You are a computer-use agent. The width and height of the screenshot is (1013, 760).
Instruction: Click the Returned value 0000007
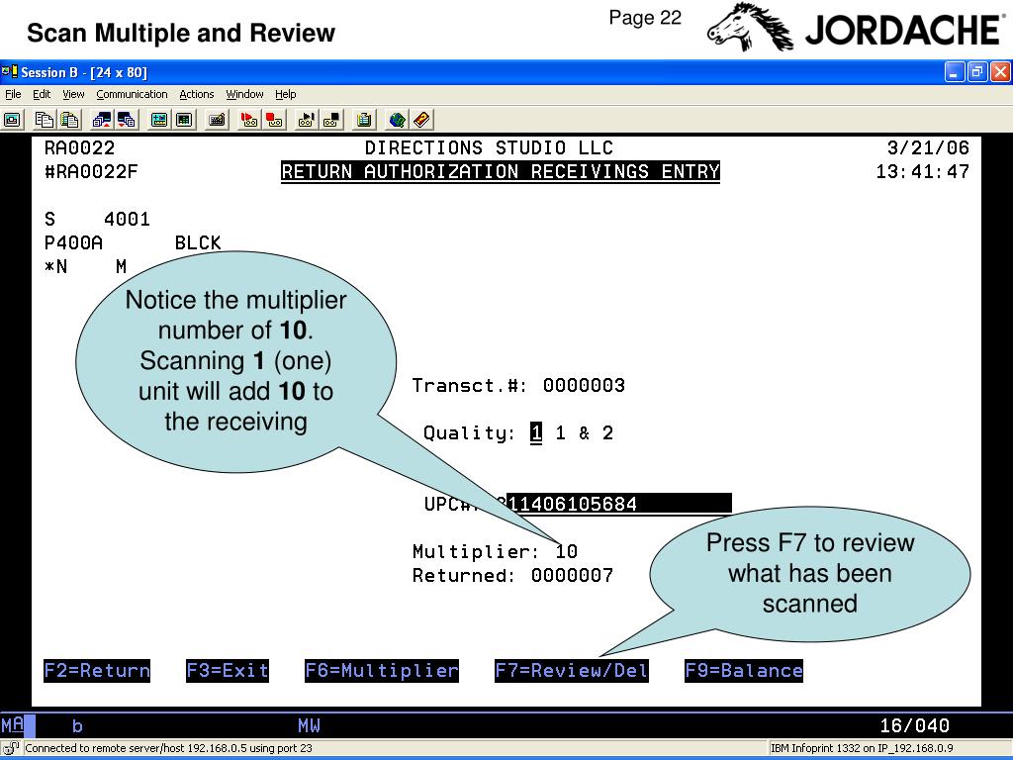click(x=573, y=575)
